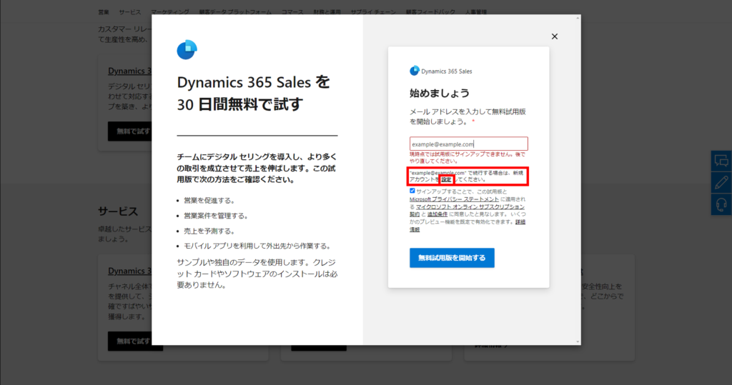The width and height of the screenshot is (732, 385).
Task: Click the 設定 link for new account
Action: pos(446,179)
